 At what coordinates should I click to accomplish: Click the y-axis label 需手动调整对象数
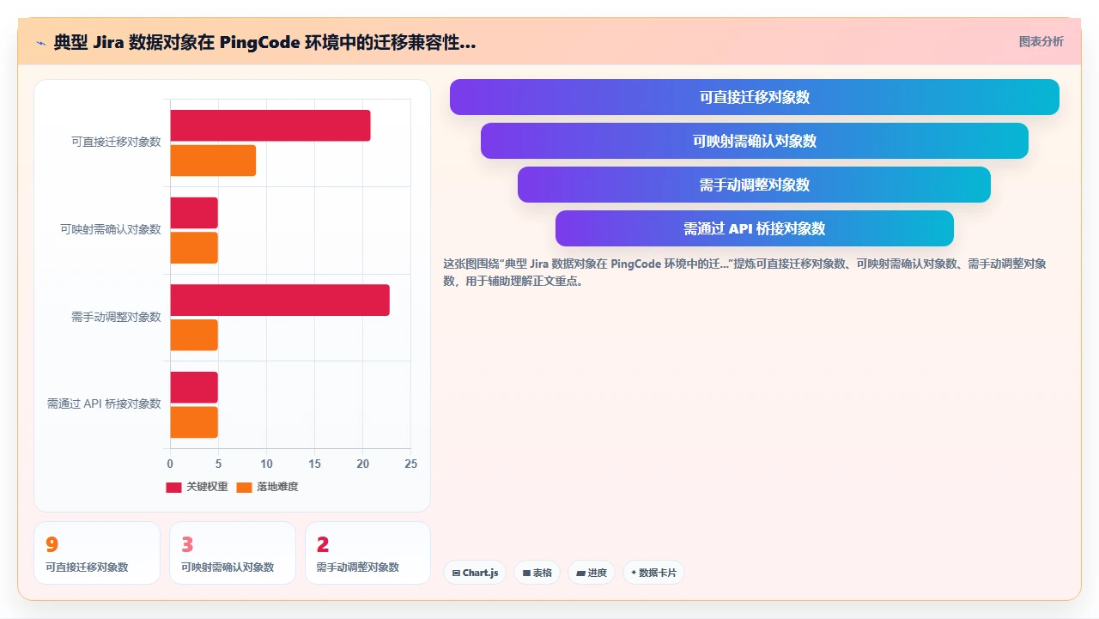pyautogui.click(x=116, y=318)
